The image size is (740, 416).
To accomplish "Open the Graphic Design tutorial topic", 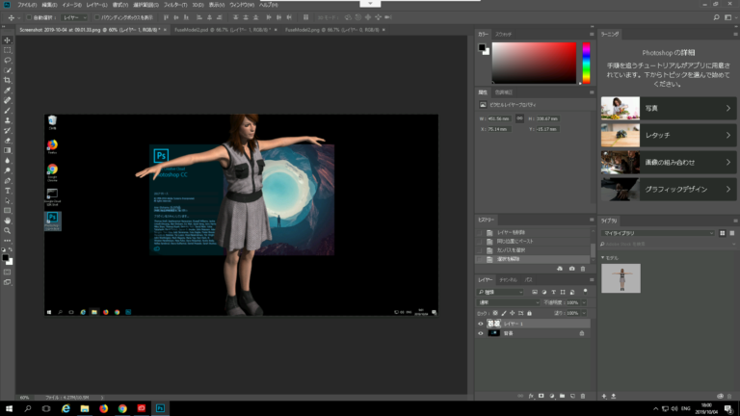I will (x=669, y=189).
